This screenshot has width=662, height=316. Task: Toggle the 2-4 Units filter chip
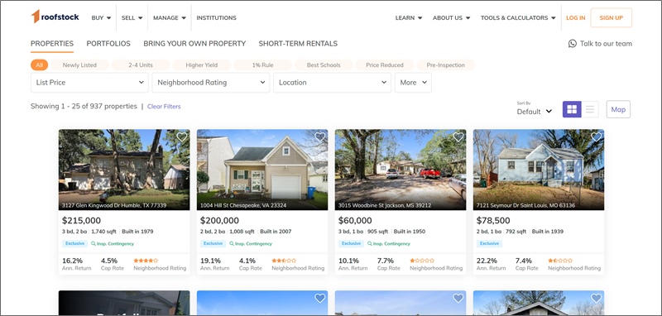pos(141,65)
